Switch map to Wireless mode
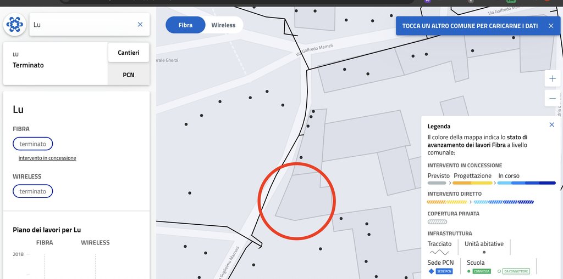 tap(223, 25)
